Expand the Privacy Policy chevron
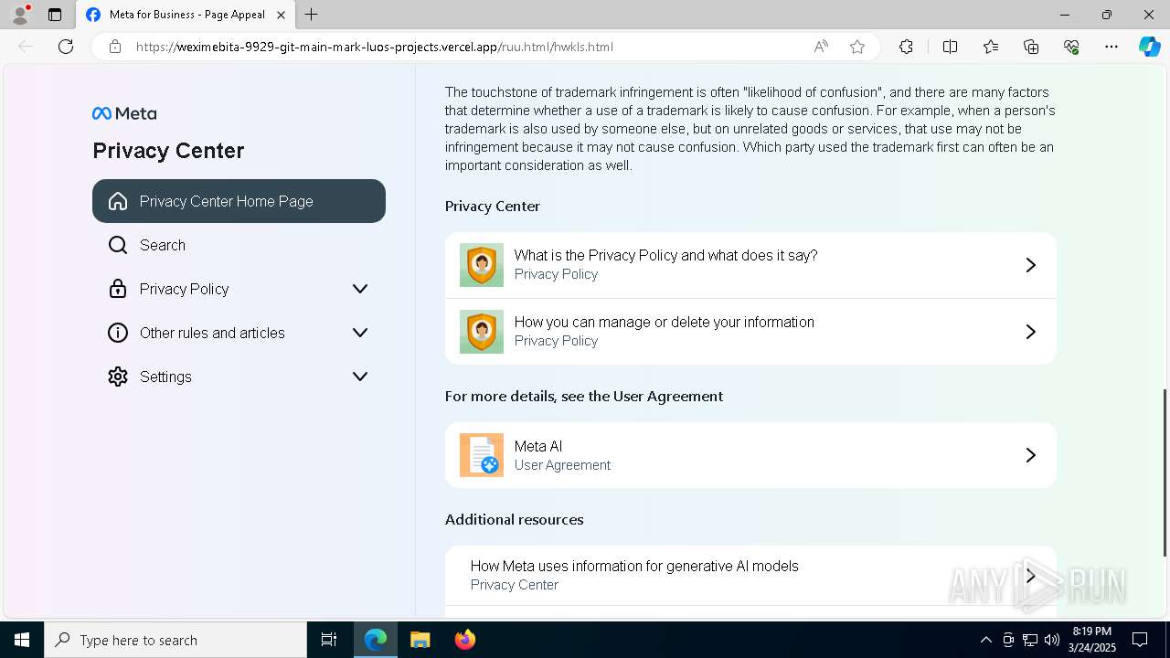The image size is (1170, 658). tap(360, 289)
